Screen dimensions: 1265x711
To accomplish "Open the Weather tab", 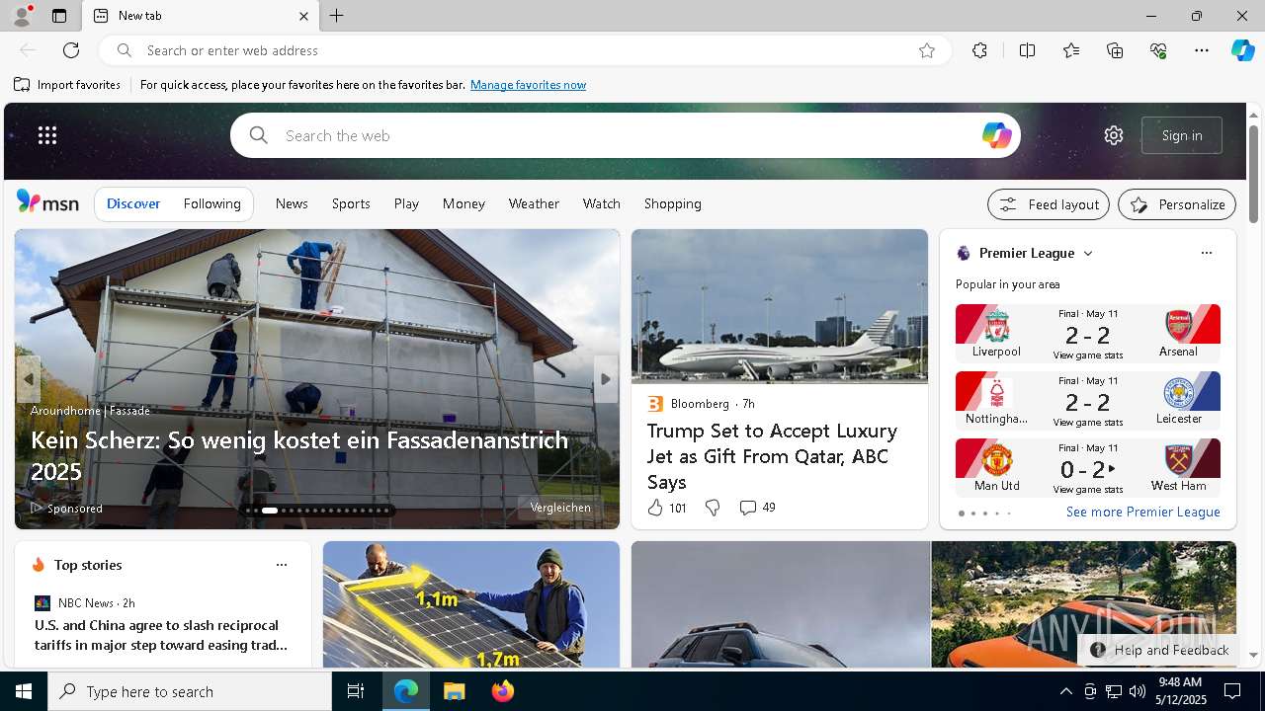I will pos(534,203).
